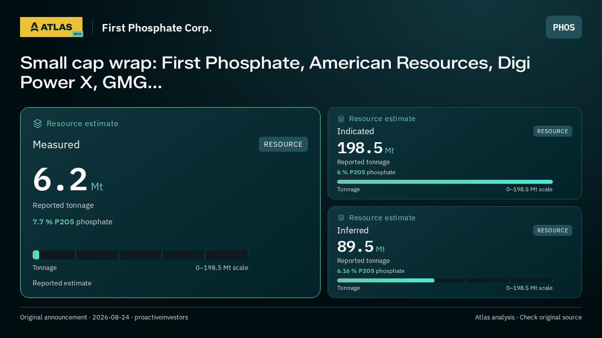This screenshot has height=338, width=602.
Task: Click Reported tonnage under 198.5 Mt
Action: point(363,162)
